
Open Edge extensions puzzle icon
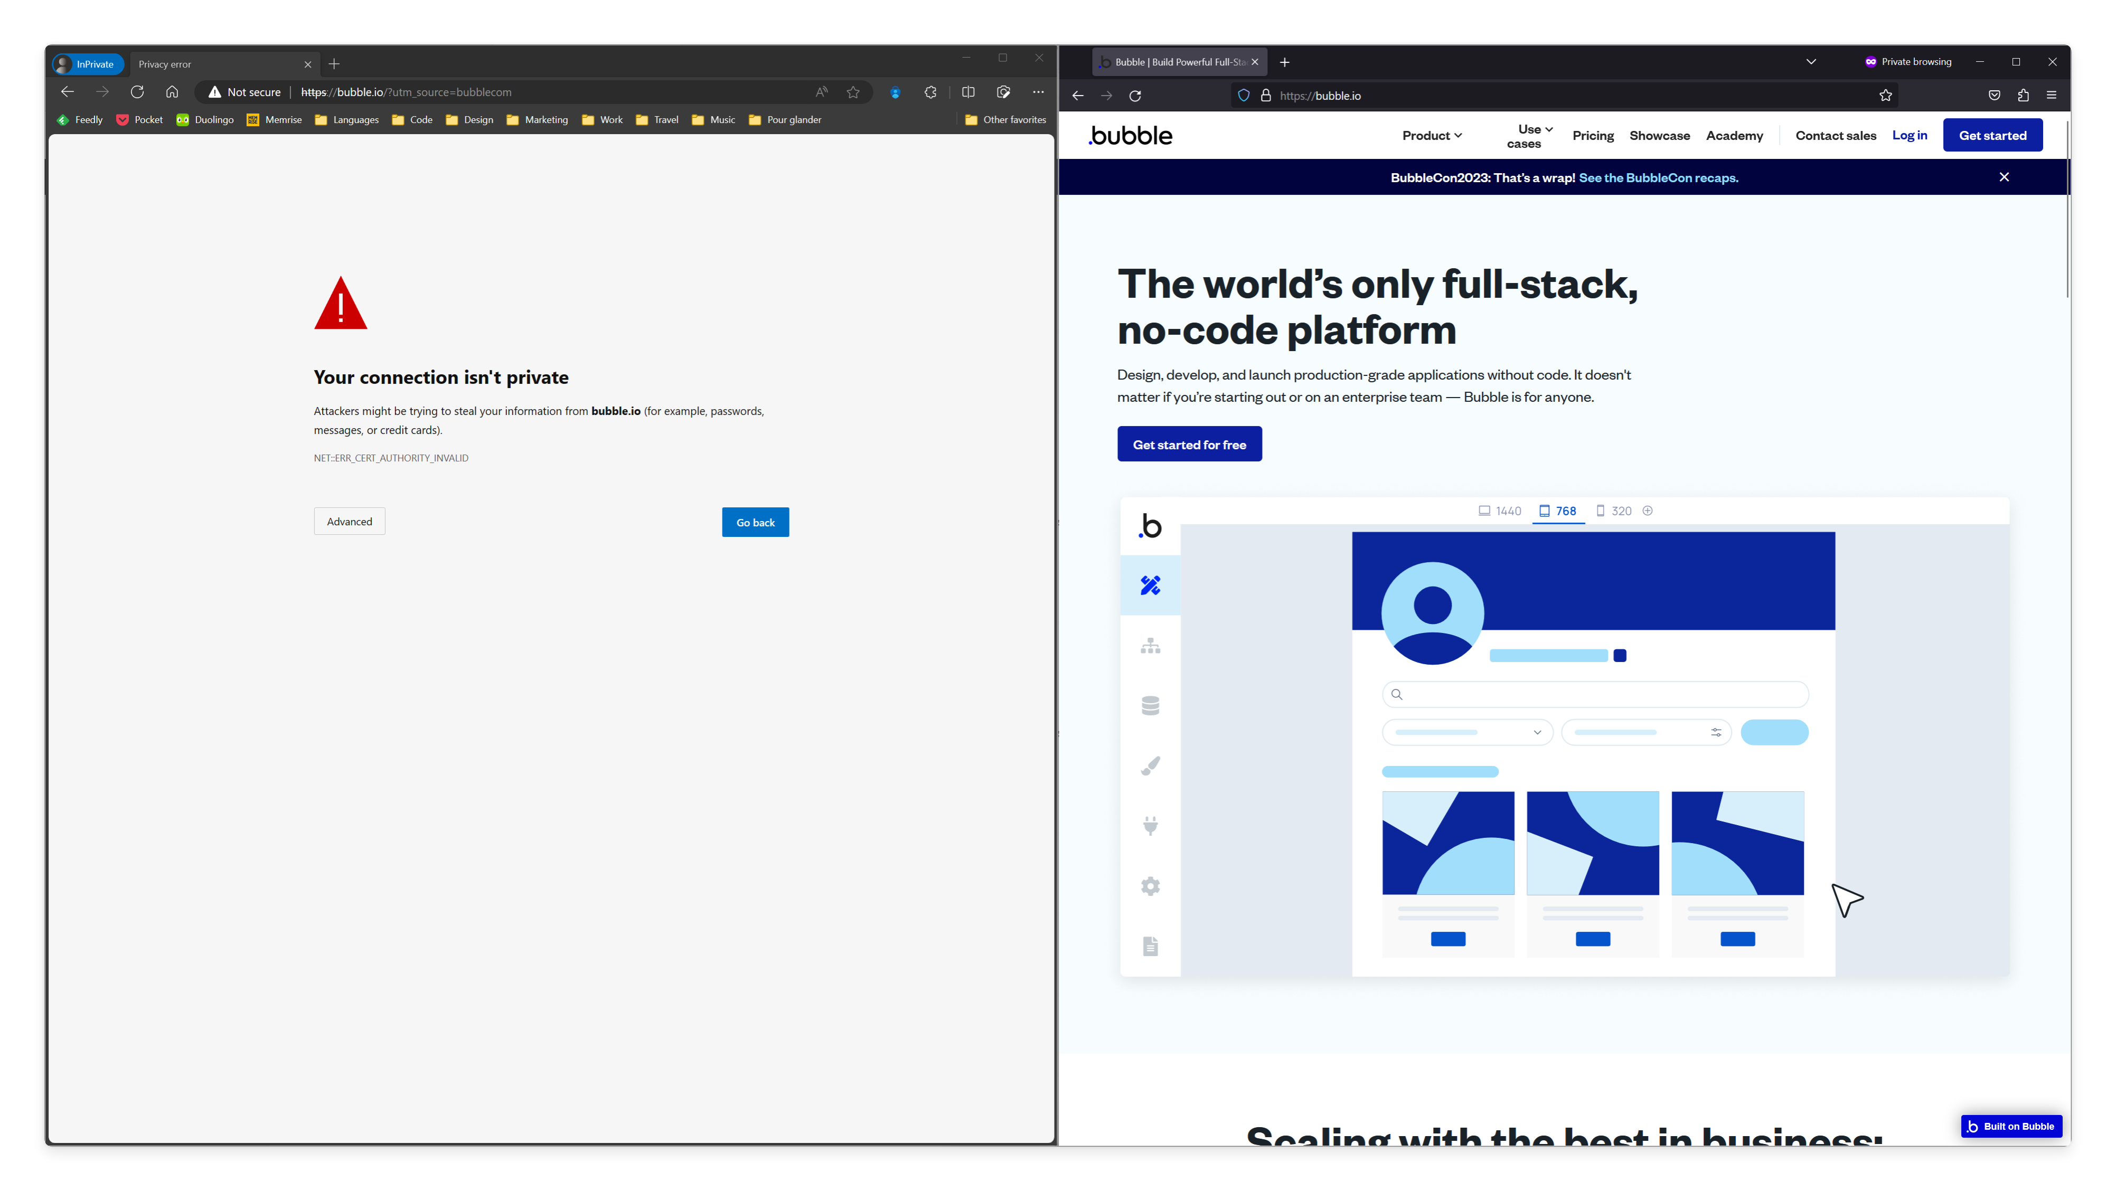click(930, 92)
